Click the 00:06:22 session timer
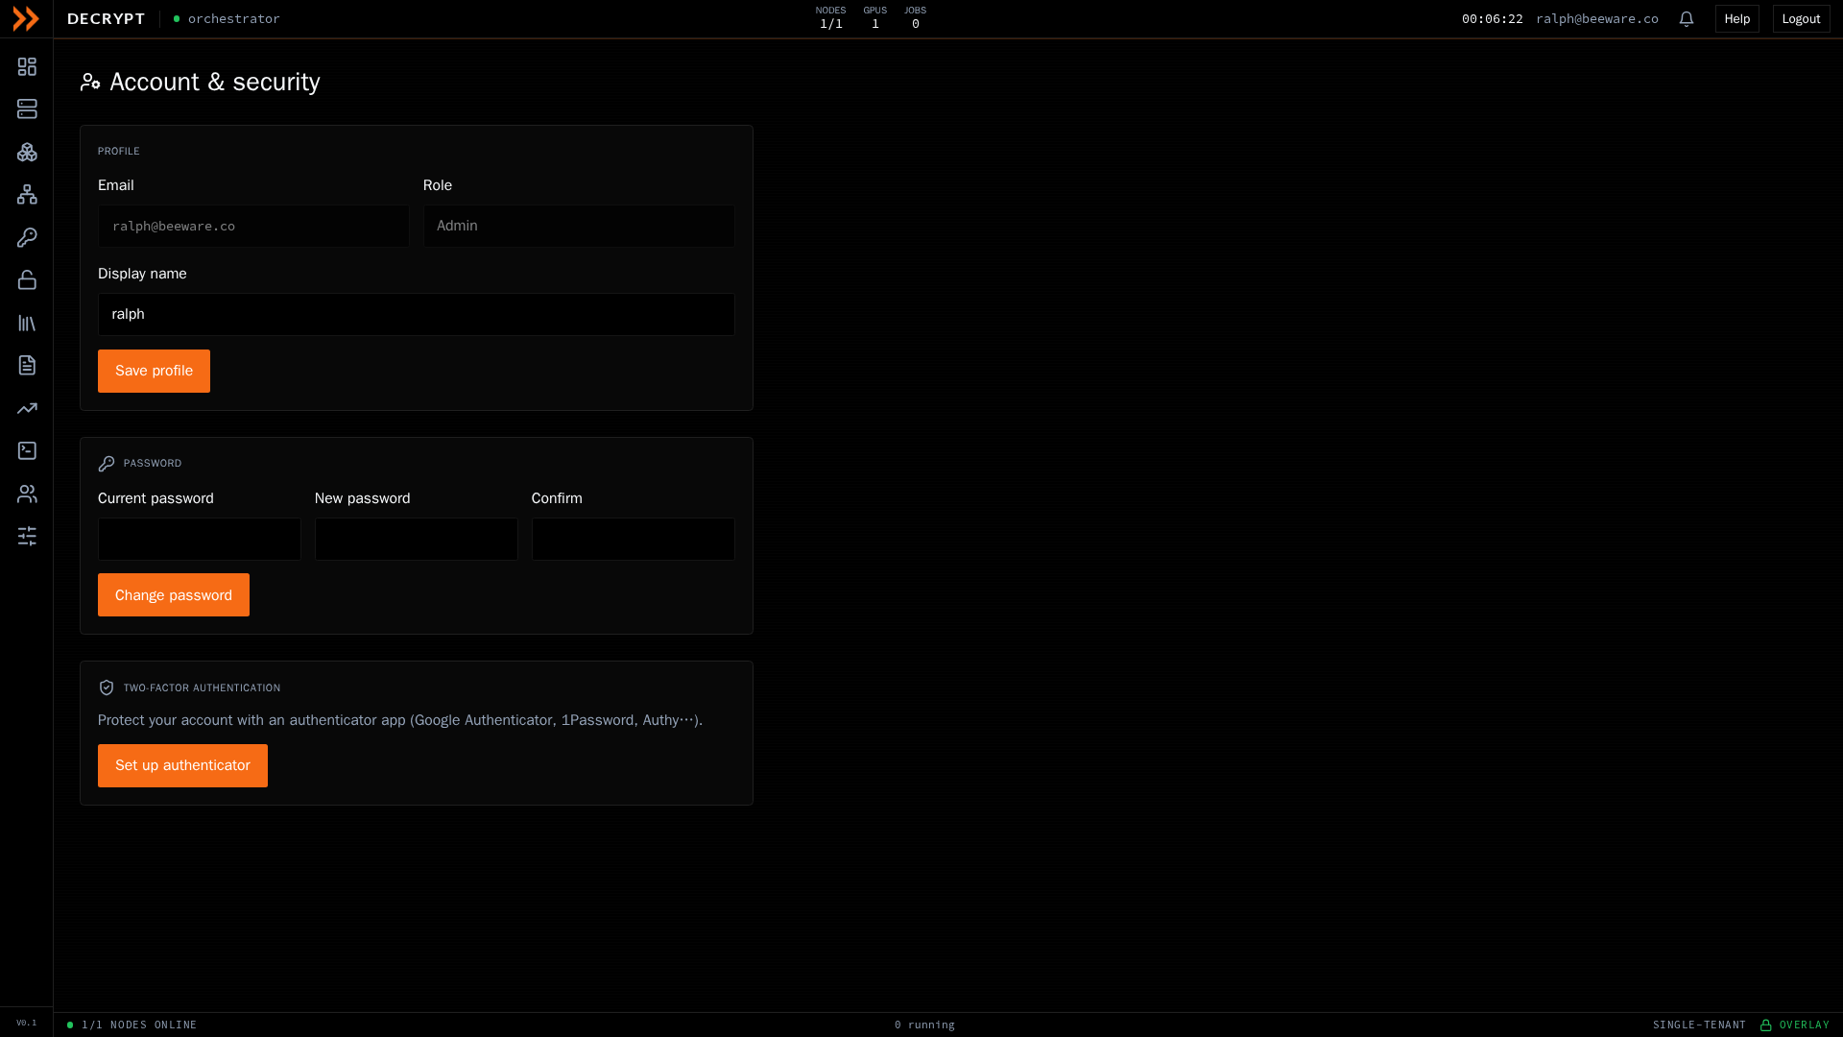Image resolution: width=1843 pixels, height=1037 pixels. (x=1493, y=18)
